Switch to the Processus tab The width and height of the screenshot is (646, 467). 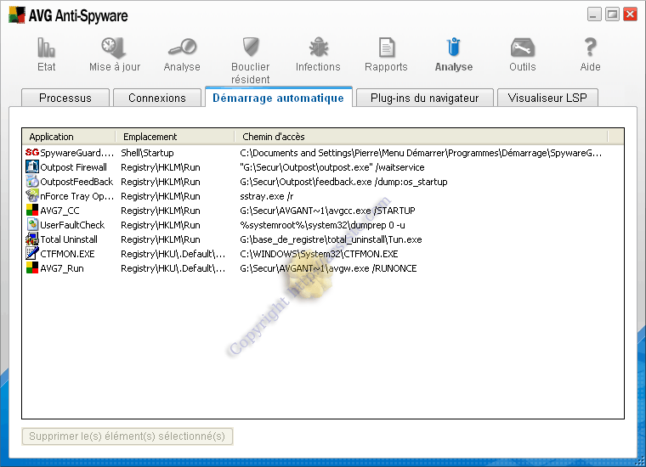tap(65, 98)
